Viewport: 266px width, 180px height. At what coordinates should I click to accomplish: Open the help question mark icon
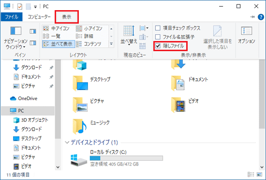click(261, 17)
